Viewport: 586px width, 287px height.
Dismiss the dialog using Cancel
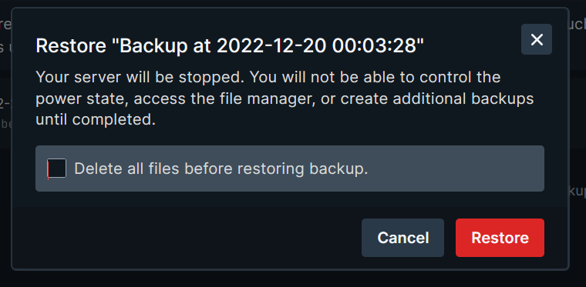click(402, 238)
